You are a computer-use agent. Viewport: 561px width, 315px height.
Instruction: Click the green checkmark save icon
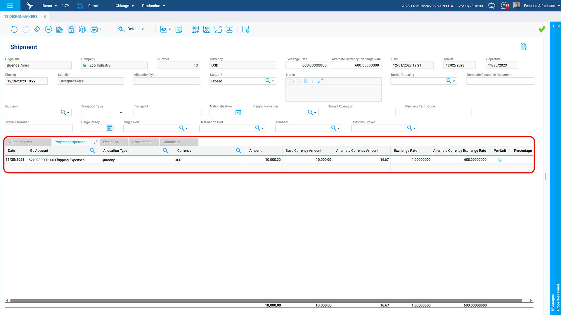[542, 29]
